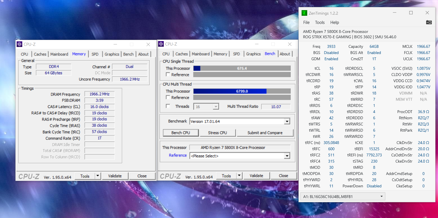438x218 pixels.
Task: Open the ZenTimings memory module dropdown
Action: (x=343, y=197)
